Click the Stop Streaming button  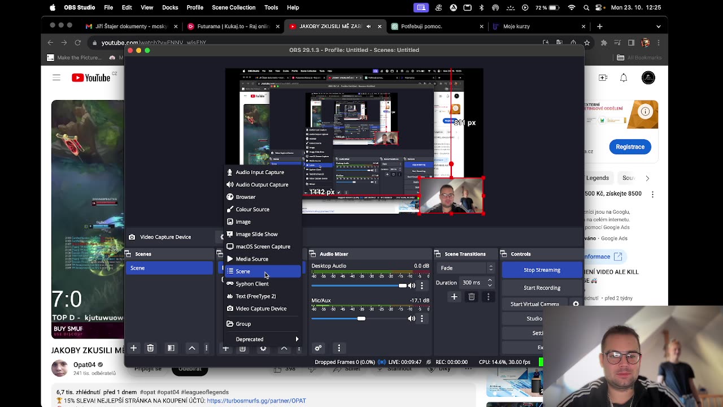(542, 270)
